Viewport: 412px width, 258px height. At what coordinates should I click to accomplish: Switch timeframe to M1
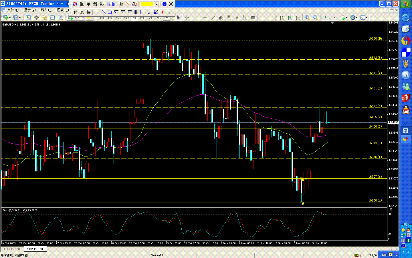(x=102, y=18)
